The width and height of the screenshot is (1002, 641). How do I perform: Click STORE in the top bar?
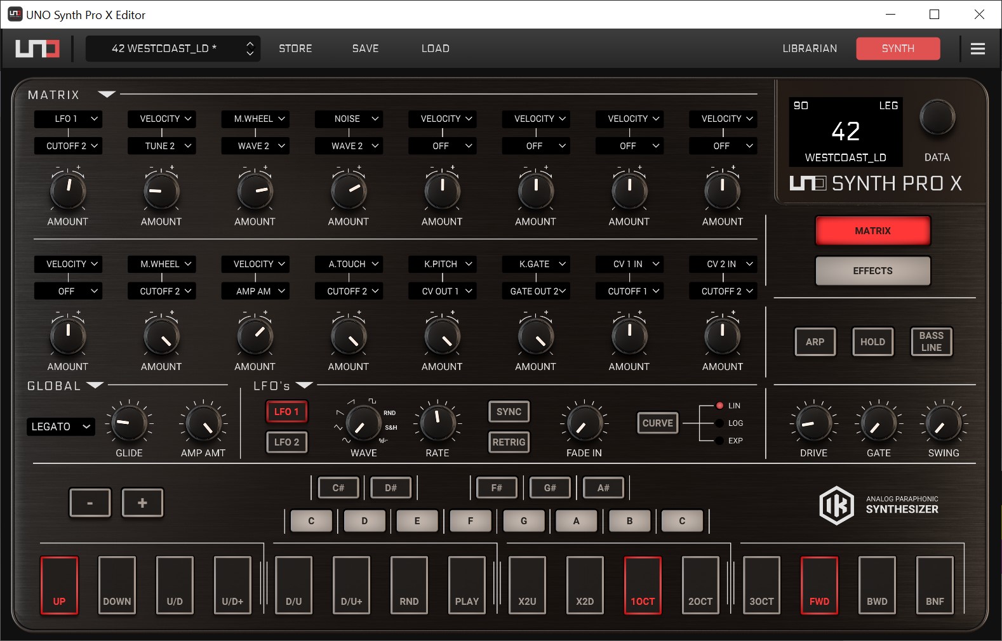pyautogui.click(x=295, y=48)
